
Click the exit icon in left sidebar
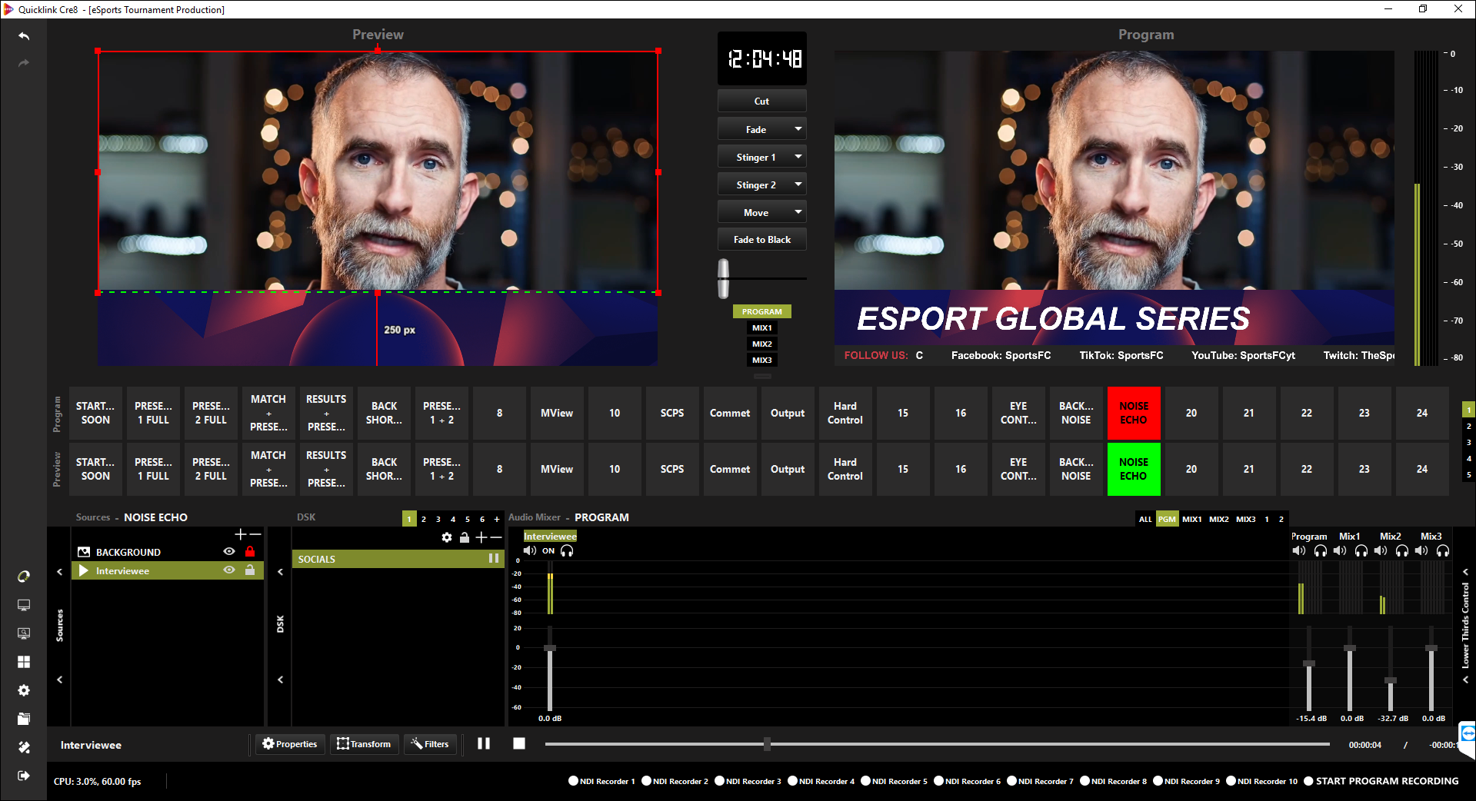pyautogui.click(x=24, y=776)
